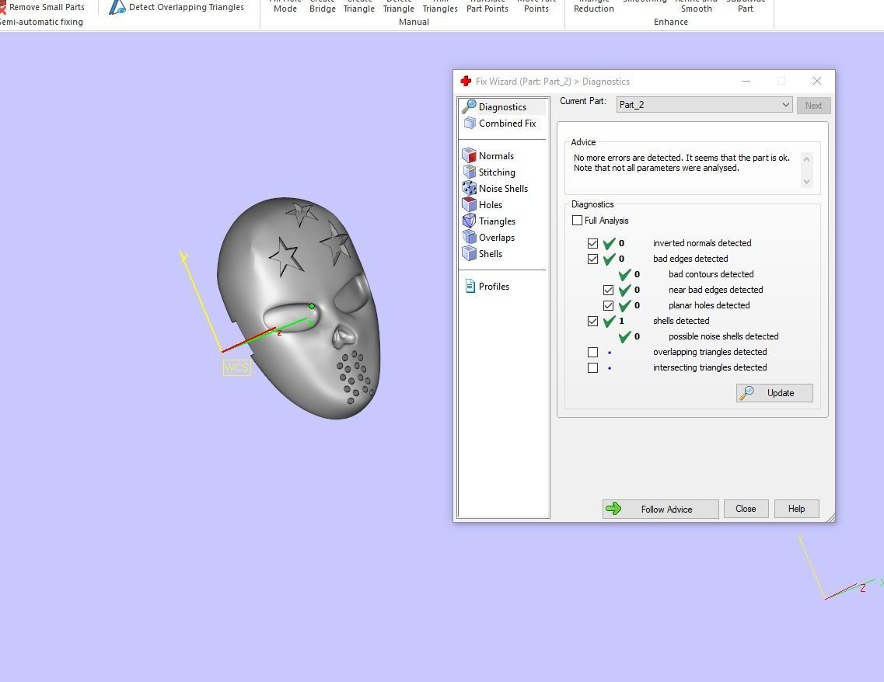The width and height of the screenshot is (884, 682).
Task: Uncheck bad edges detected checkbox
Action: pos(592,259)
